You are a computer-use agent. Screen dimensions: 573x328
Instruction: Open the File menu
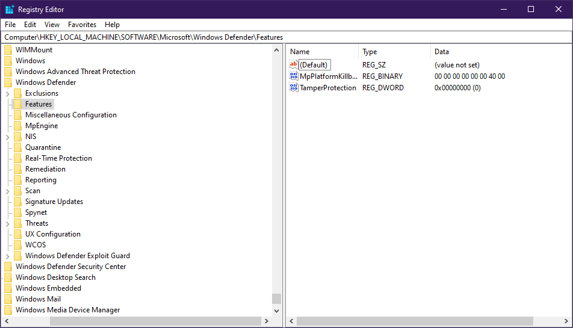[x=10, y=25]
